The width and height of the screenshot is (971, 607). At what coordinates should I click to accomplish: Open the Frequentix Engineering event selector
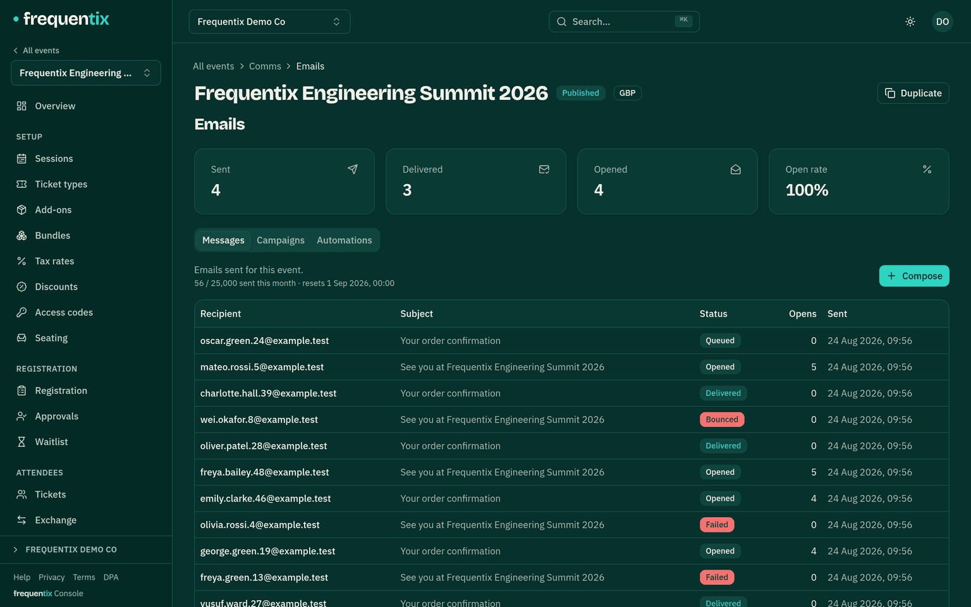point(86,73)
